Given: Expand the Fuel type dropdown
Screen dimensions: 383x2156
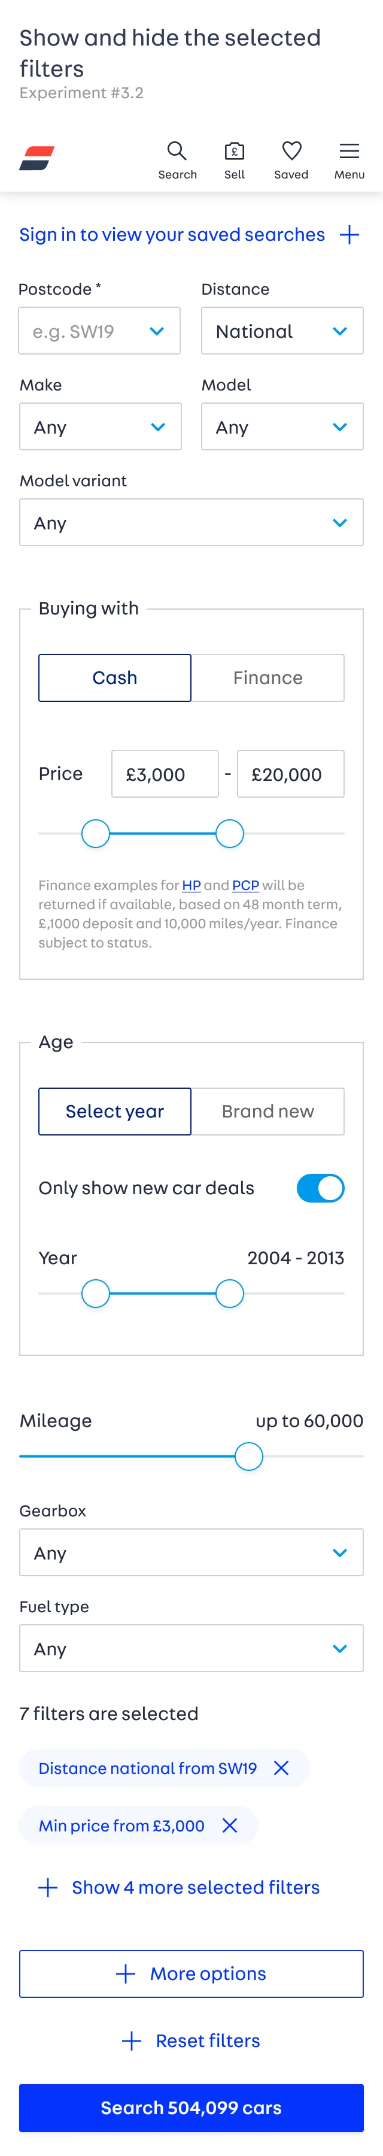Looking at the screenshot, I should [191, 1648].
